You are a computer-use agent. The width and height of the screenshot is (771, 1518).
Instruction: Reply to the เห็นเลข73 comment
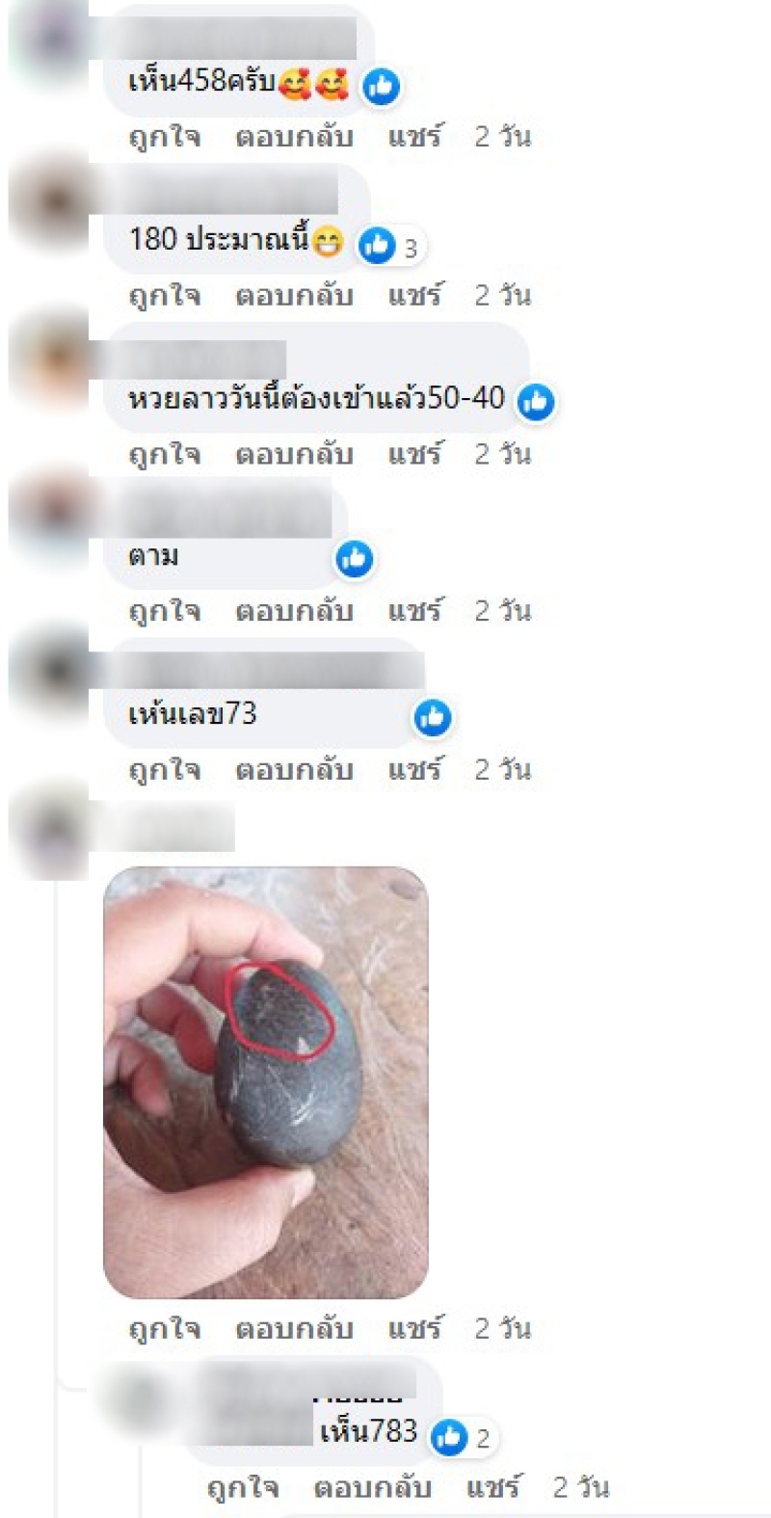tap(294, 769)
